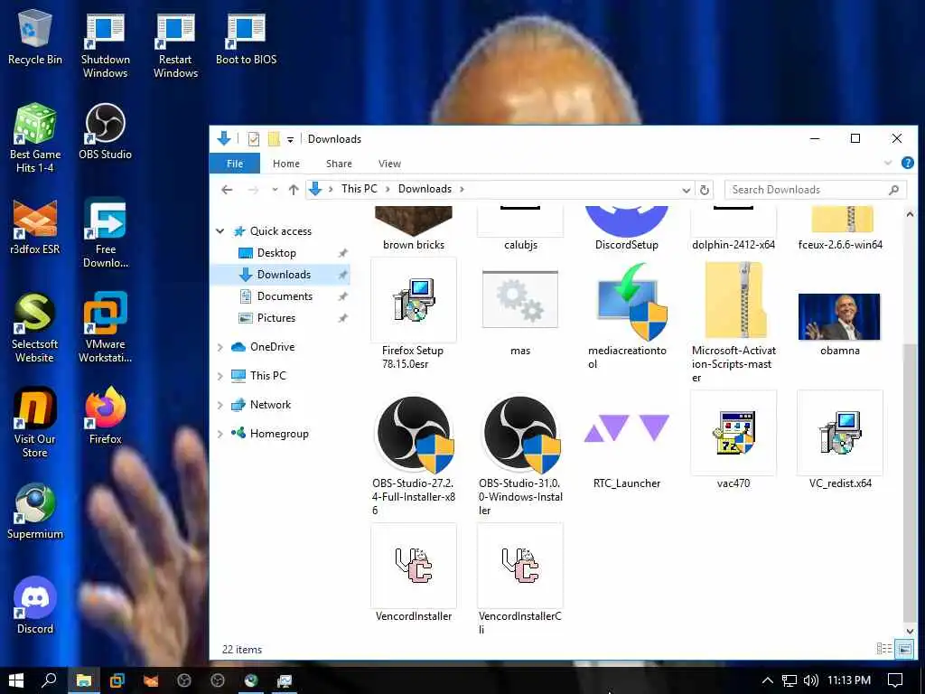Screen dimensions: 925x694
Task: Select the VencordInstallerCli file
Action: point(519,579)
